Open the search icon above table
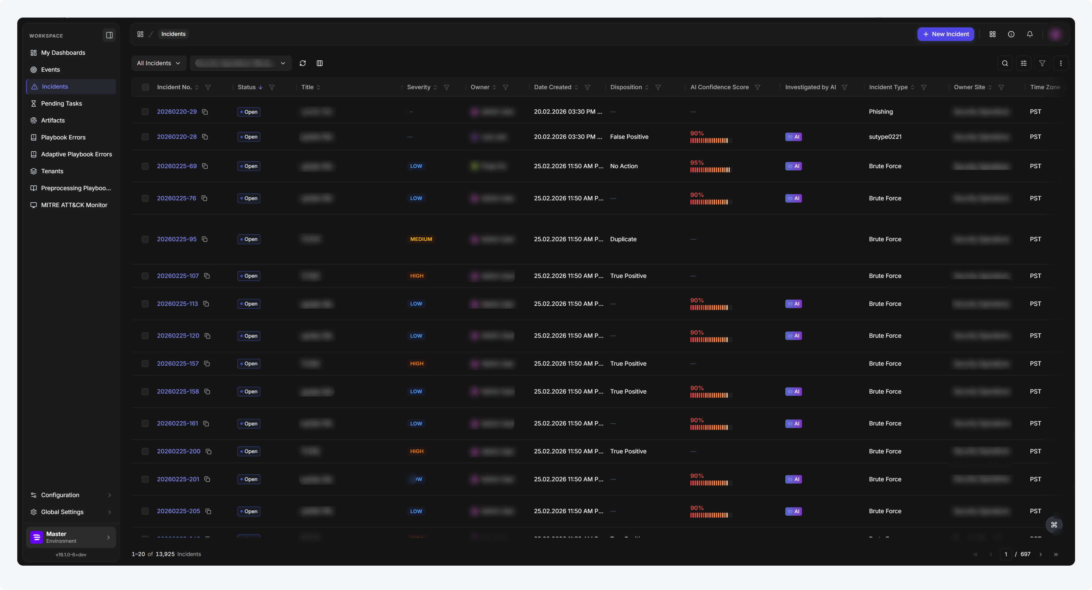This screenshot has height=590, width=1092. pyautogui.click(x=1005, y=63)
